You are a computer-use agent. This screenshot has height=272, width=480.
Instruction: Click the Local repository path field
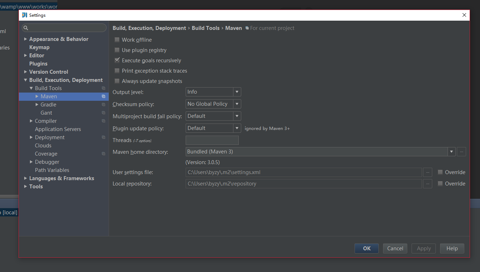(304, 184)
